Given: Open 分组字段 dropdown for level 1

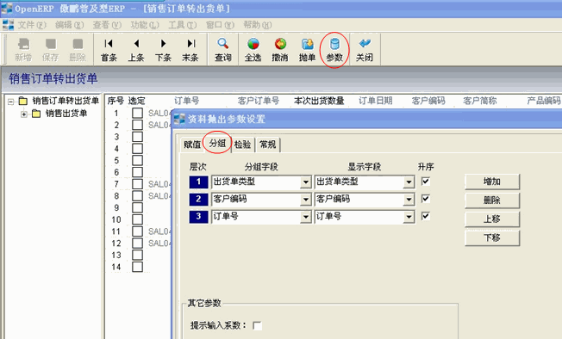Looking at the screenshot, I should pyautogui.click(x=305, y=182).
